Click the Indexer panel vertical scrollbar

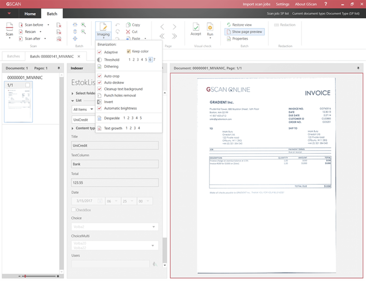click(165, 250)
